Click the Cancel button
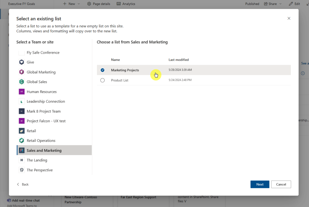This screenshot has height=207, width=309. [x=281, y=184]
